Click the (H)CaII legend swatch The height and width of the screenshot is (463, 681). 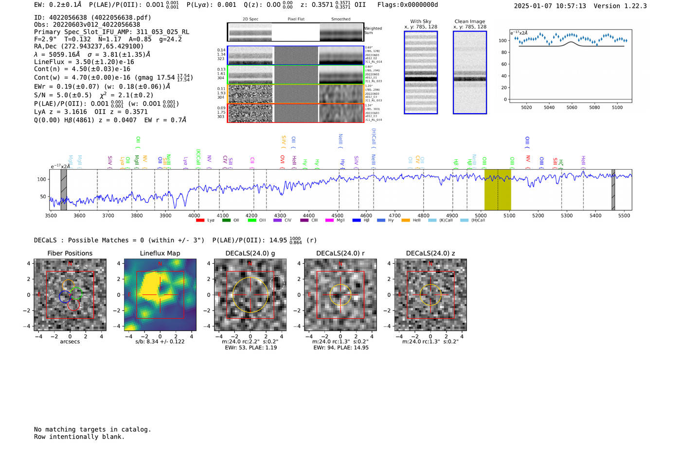[464, 220]
